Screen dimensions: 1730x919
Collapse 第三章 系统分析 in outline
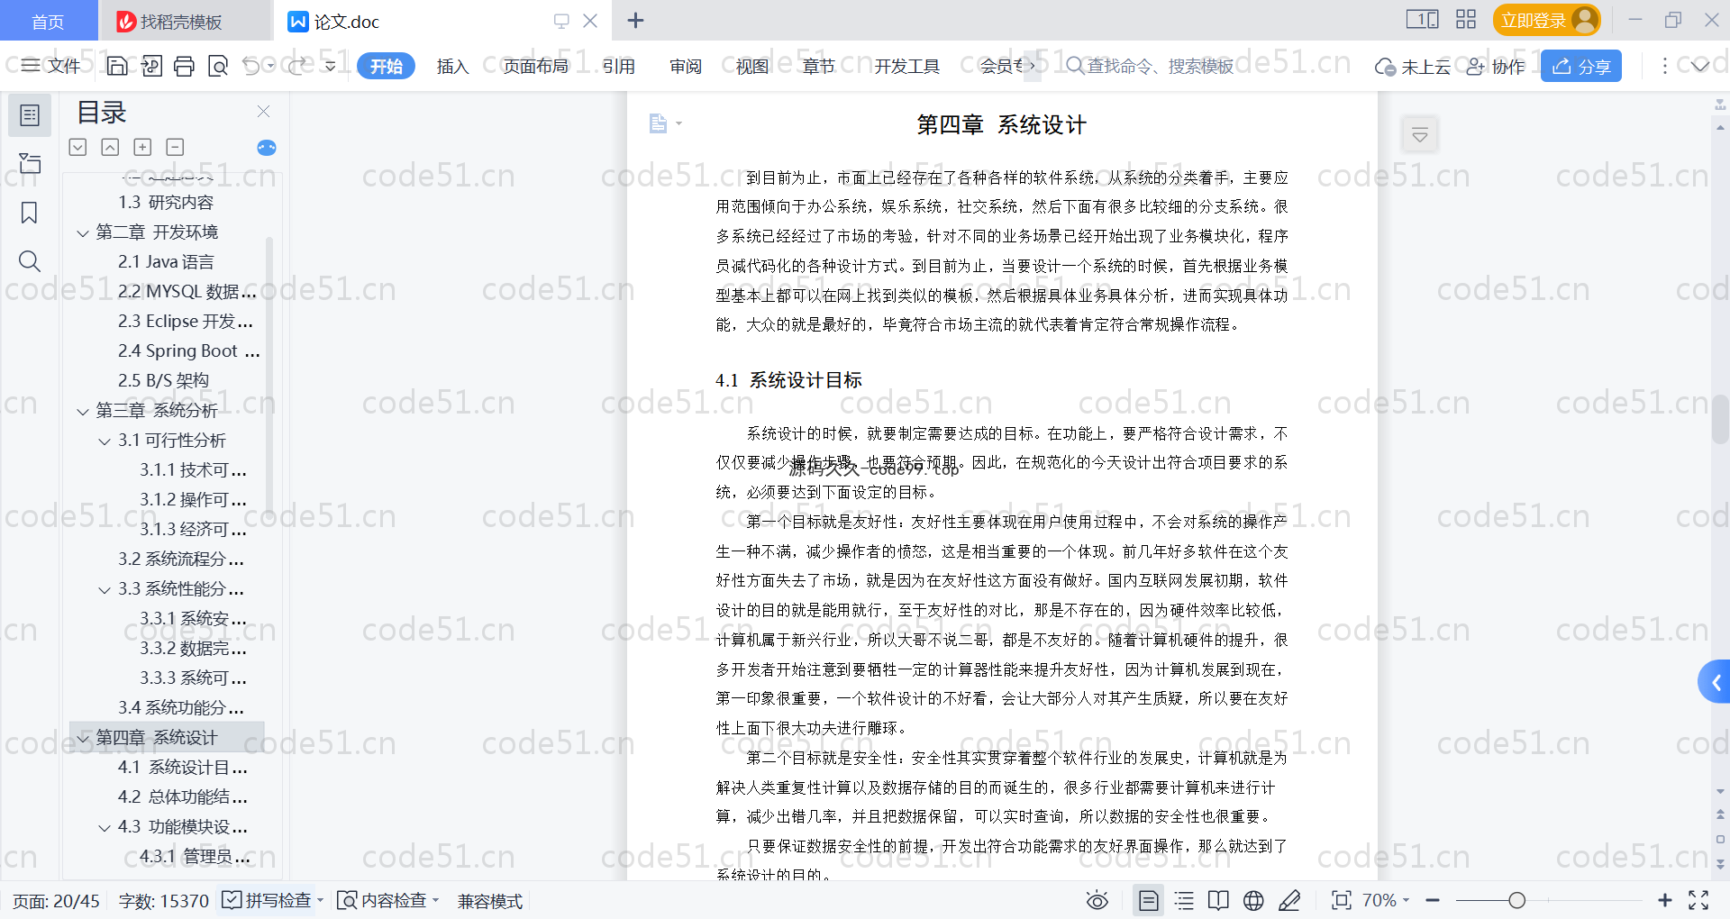coord(83,412)
